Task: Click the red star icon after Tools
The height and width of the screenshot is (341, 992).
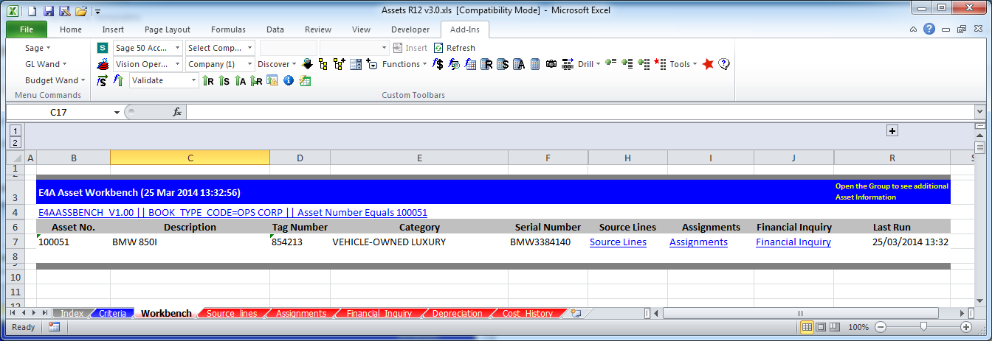Action: click(708, 64)
